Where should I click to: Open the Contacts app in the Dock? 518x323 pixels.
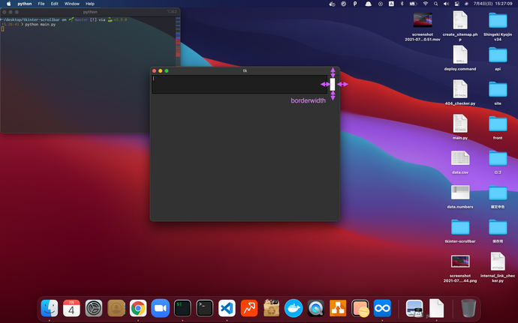coord(116,308)
